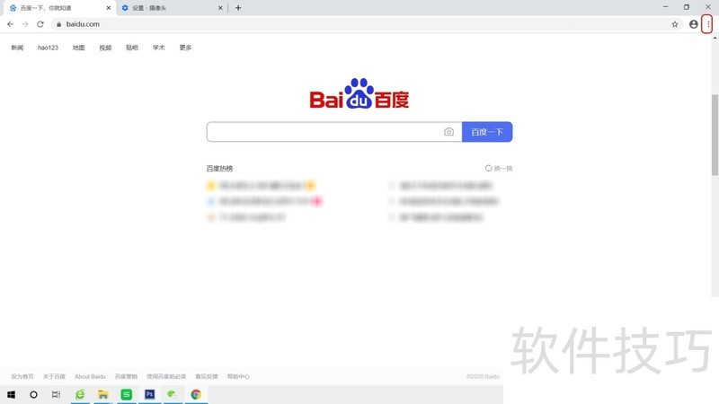Open the Chrome profile account icon

(693, 24)
